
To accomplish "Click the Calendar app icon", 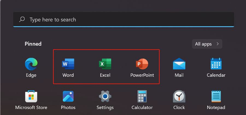I will [216, 64].
